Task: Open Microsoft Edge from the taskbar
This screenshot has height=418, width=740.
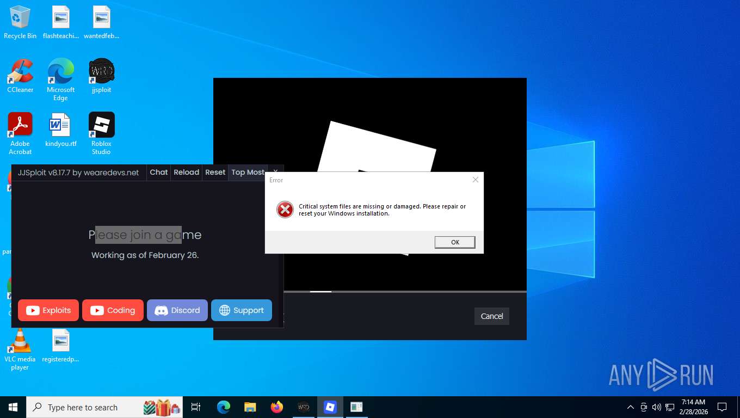Action: (x=223, y=407)
